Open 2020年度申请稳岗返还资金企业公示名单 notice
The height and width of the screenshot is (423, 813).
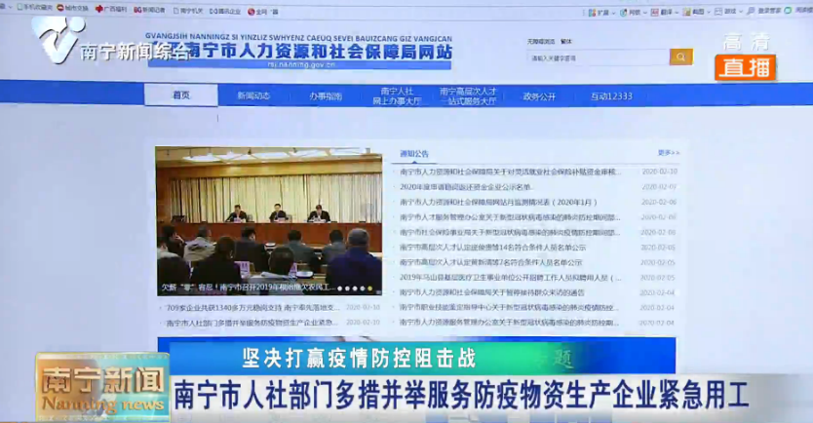(x=465, y=187)
